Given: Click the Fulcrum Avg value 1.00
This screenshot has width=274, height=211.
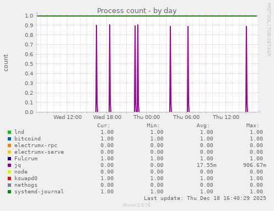Looking at the screenshot, I should 207,159.
